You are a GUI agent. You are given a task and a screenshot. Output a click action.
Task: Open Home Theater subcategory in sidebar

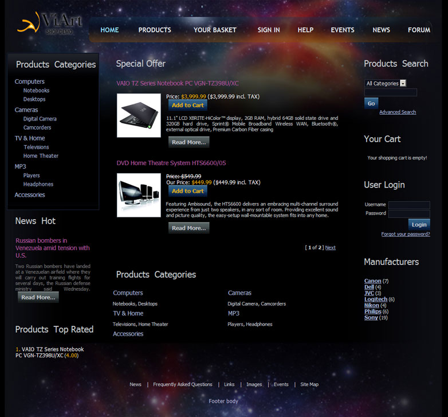click(x=41, y=156)
